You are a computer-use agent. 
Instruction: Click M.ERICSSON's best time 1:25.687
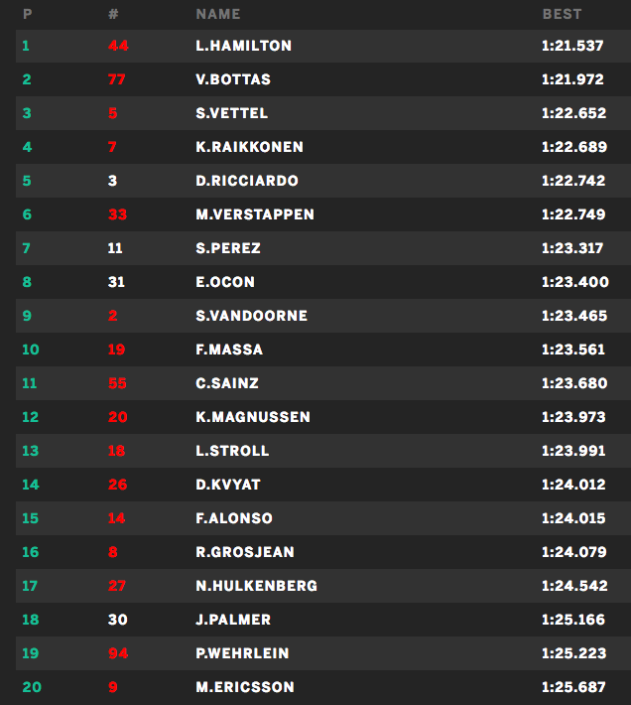[574, 687]
